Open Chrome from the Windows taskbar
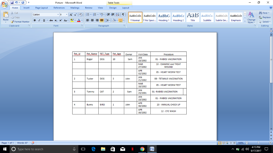The image size is (273, 153). click(x=142, y=149)
